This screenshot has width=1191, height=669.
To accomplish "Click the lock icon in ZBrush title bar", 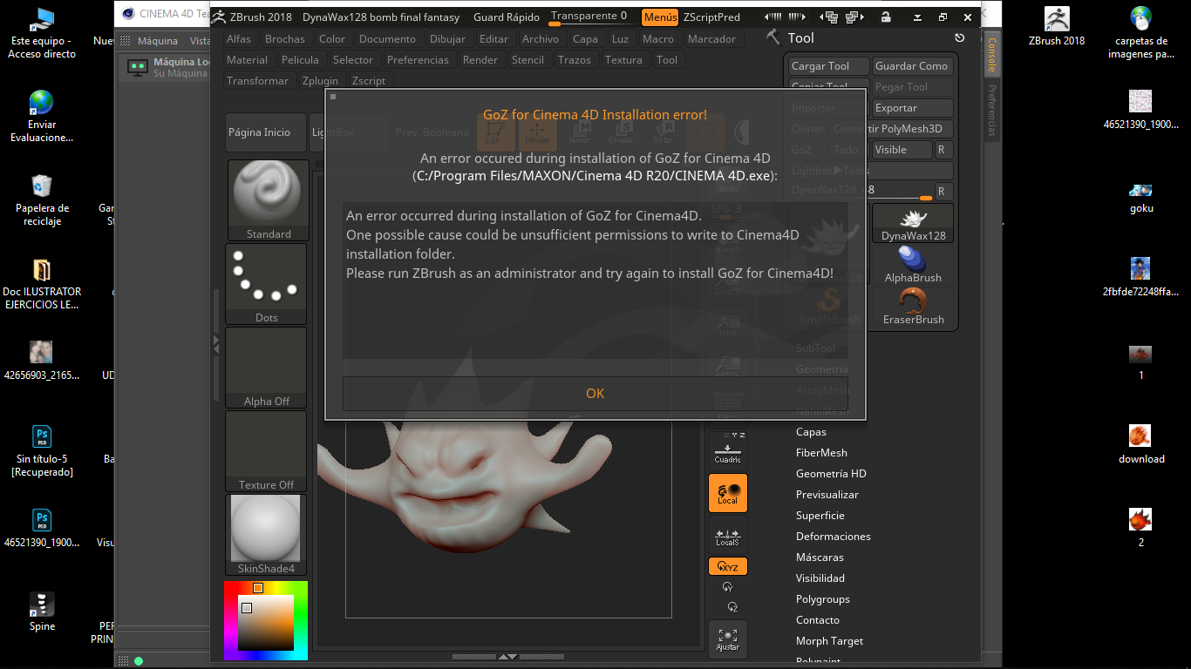I will click(886, 17).
